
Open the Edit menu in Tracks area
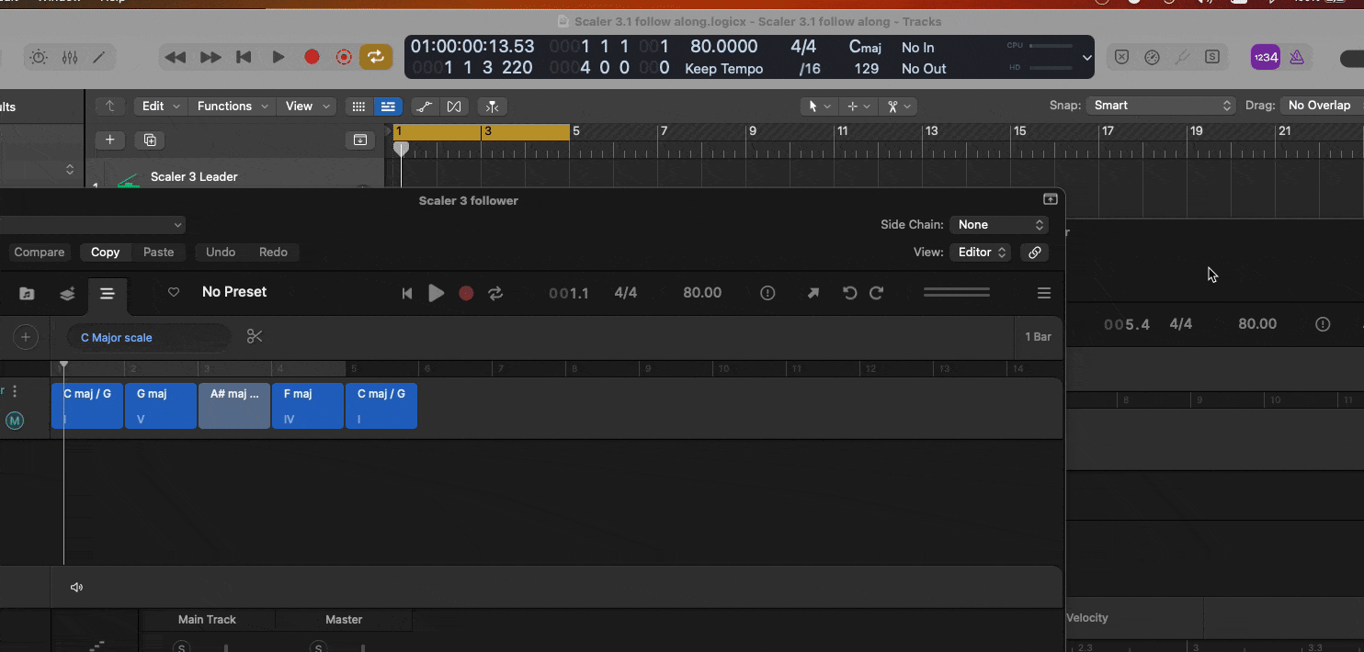point(161,106)
